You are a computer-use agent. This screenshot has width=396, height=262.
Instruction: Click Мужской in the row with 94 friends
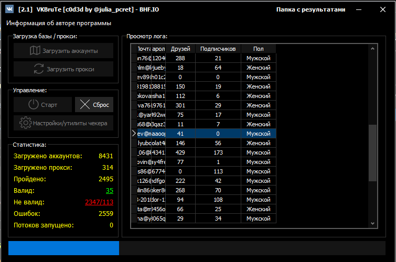click(259, 200)
